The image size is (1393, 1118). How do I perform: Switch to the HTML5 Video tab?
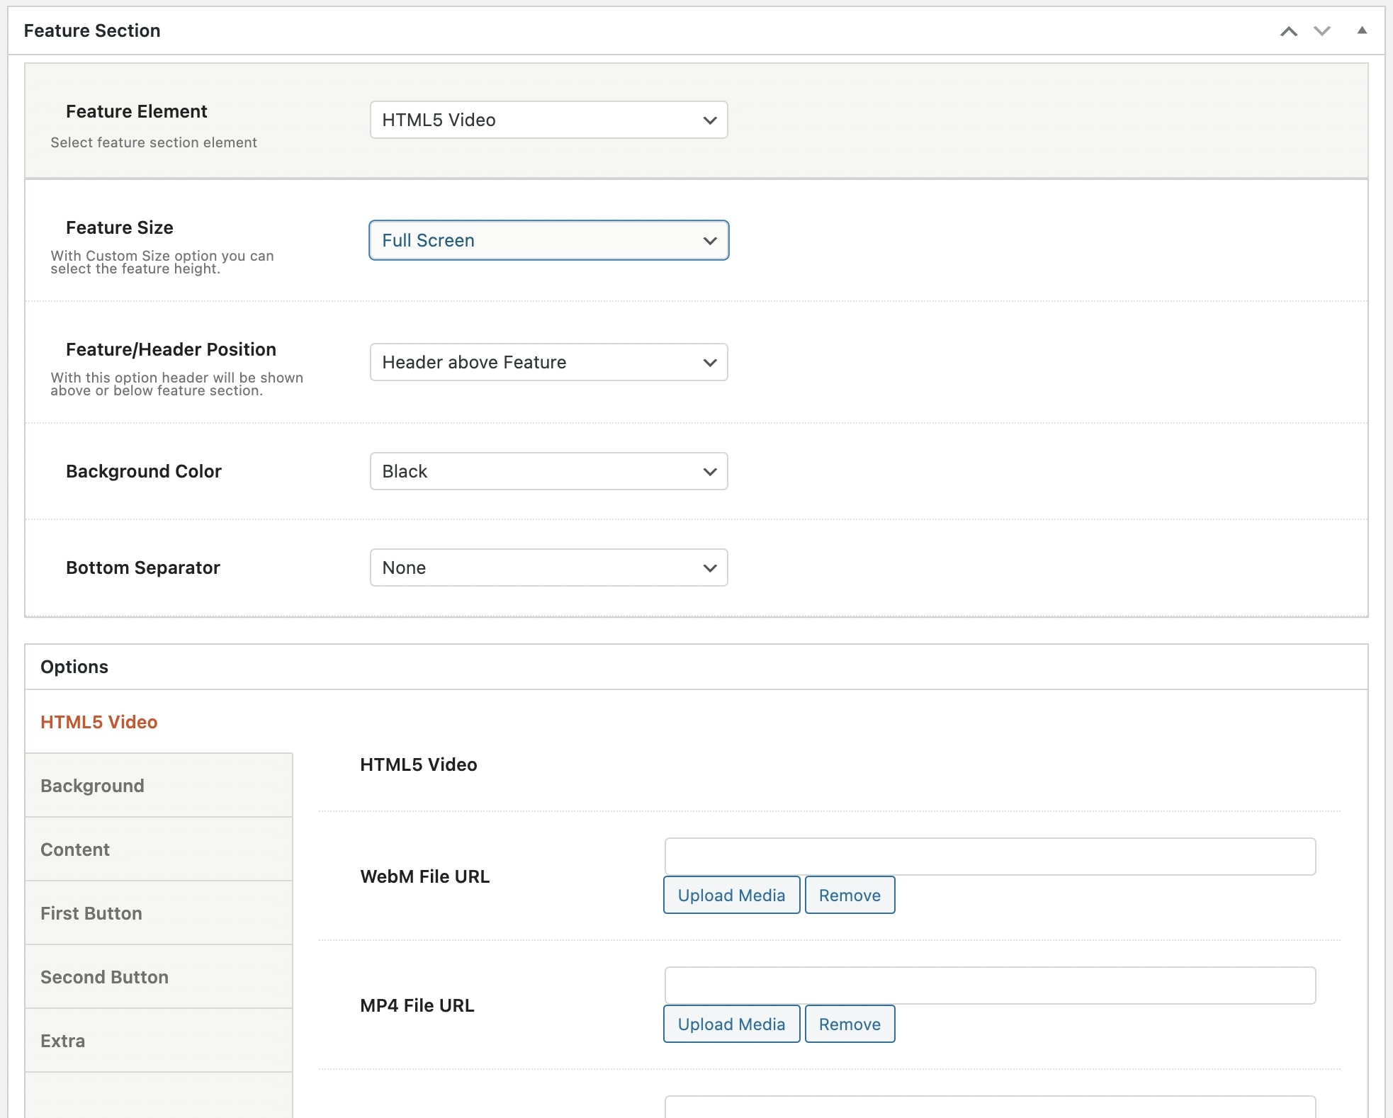click(99, 722)
